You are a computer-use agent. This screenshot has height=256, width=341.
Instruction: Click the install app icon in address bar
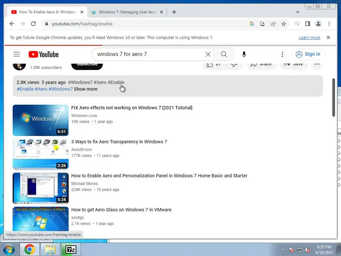[x=262, y=24]
